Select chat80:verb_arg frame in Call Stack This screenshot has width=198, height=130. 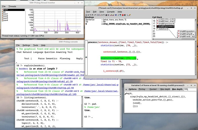coord(186,37)
